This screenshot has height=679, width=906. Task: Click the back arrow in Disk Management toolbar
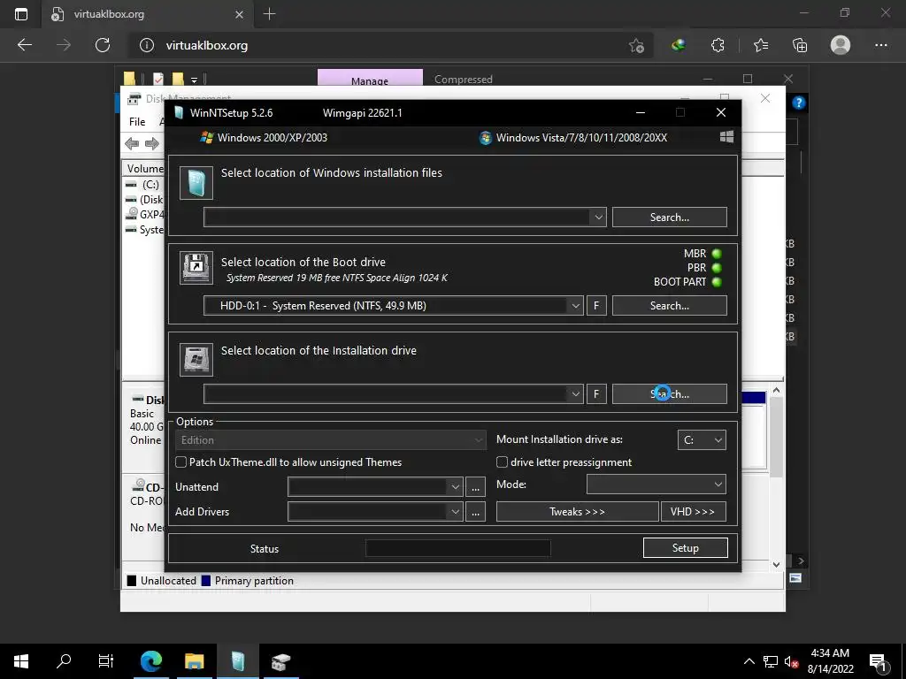(x=132, y=143)
